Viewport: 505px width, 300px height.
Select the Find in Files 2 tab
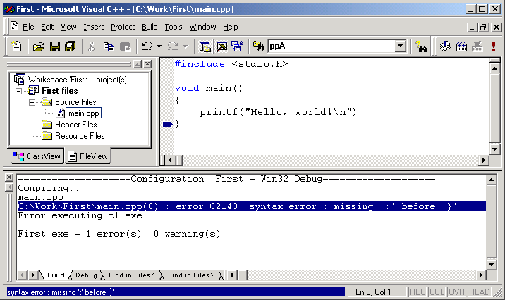(191, 275)
